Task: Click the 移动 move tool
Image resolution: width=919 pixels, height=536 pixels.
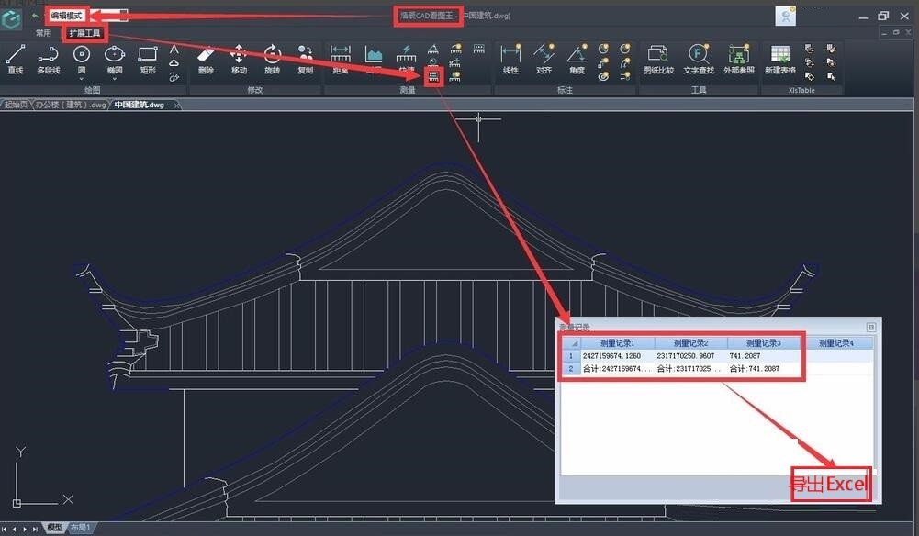Action: tap(239, 59)
